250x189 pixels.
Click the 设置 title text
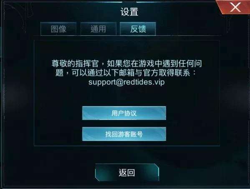click(129, 12)
